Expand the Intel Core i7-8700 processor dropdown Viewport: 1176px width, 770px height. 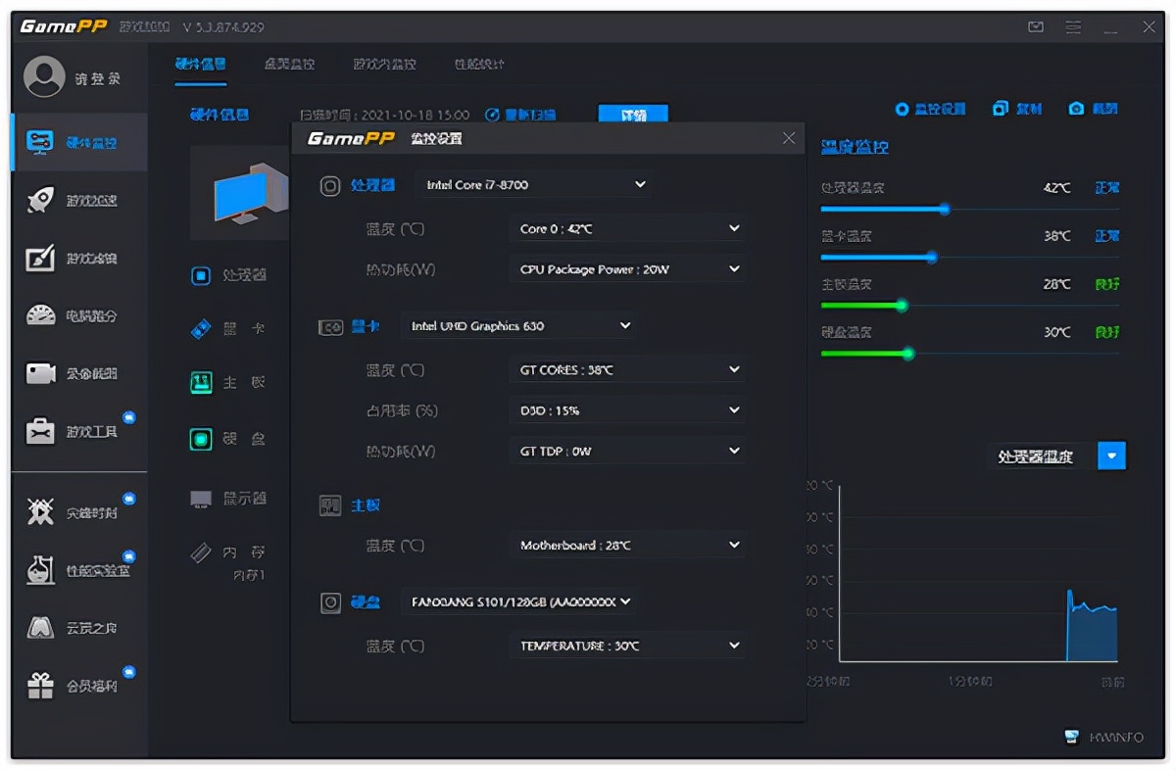640,184
